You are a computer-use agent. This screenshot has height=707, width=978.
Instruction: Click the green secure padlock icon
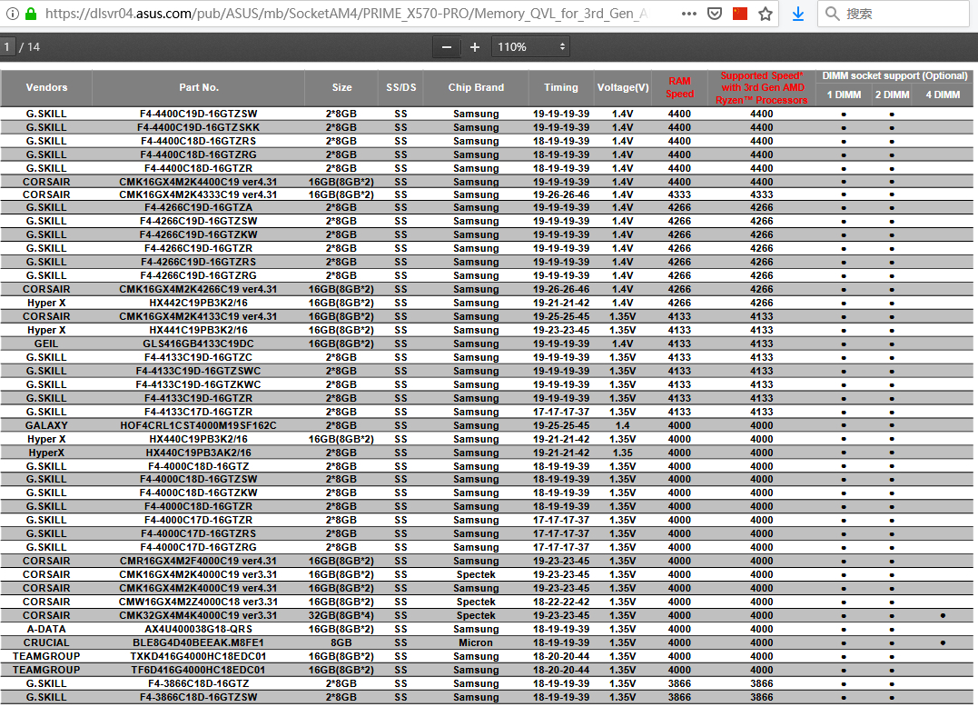pyautogui.click(x=31, y=13)
